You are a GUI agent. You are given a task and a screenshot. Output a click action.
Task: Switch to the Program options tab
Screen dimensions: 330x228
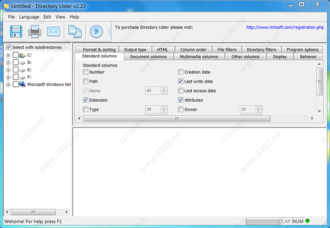point(302,49)
